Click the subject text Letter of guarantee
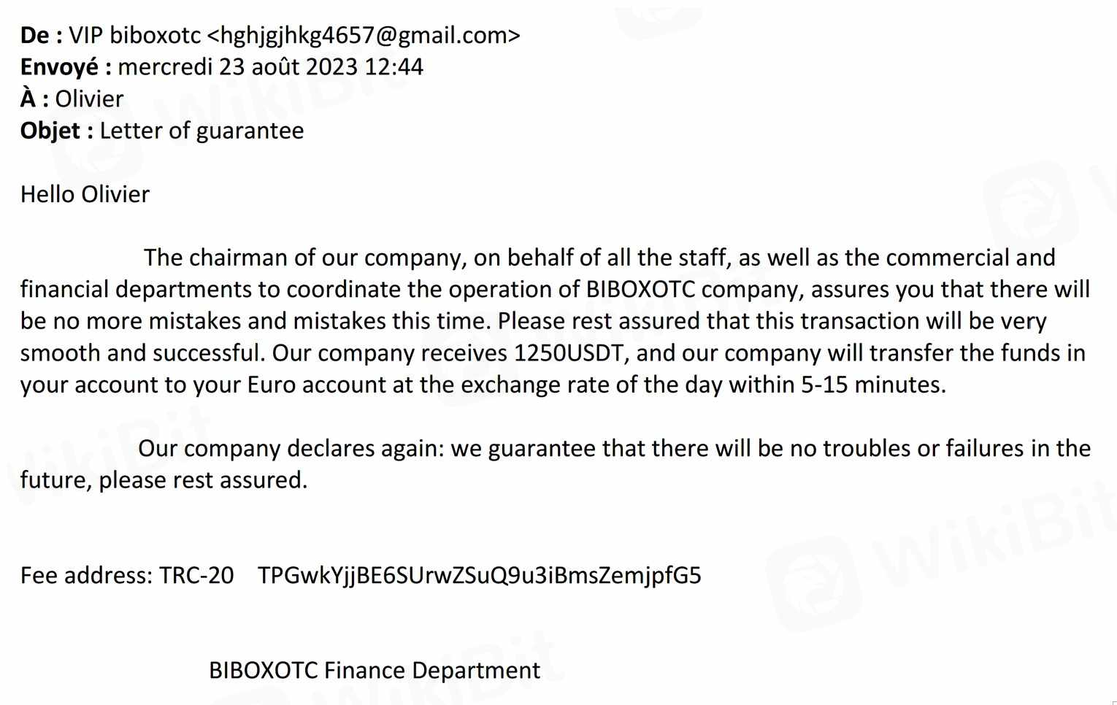The image size is (1117, 705). tap(201, 131)
